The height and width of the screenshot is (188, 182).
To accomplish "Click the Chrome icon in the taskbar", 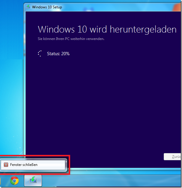I will [14, 181].
